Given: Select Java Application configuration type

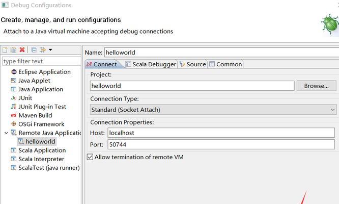Looking at the screenshot, I should (41, 89).
